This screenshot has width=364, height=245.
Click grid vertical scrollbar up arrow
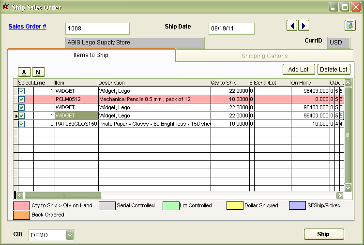[348, 83]
